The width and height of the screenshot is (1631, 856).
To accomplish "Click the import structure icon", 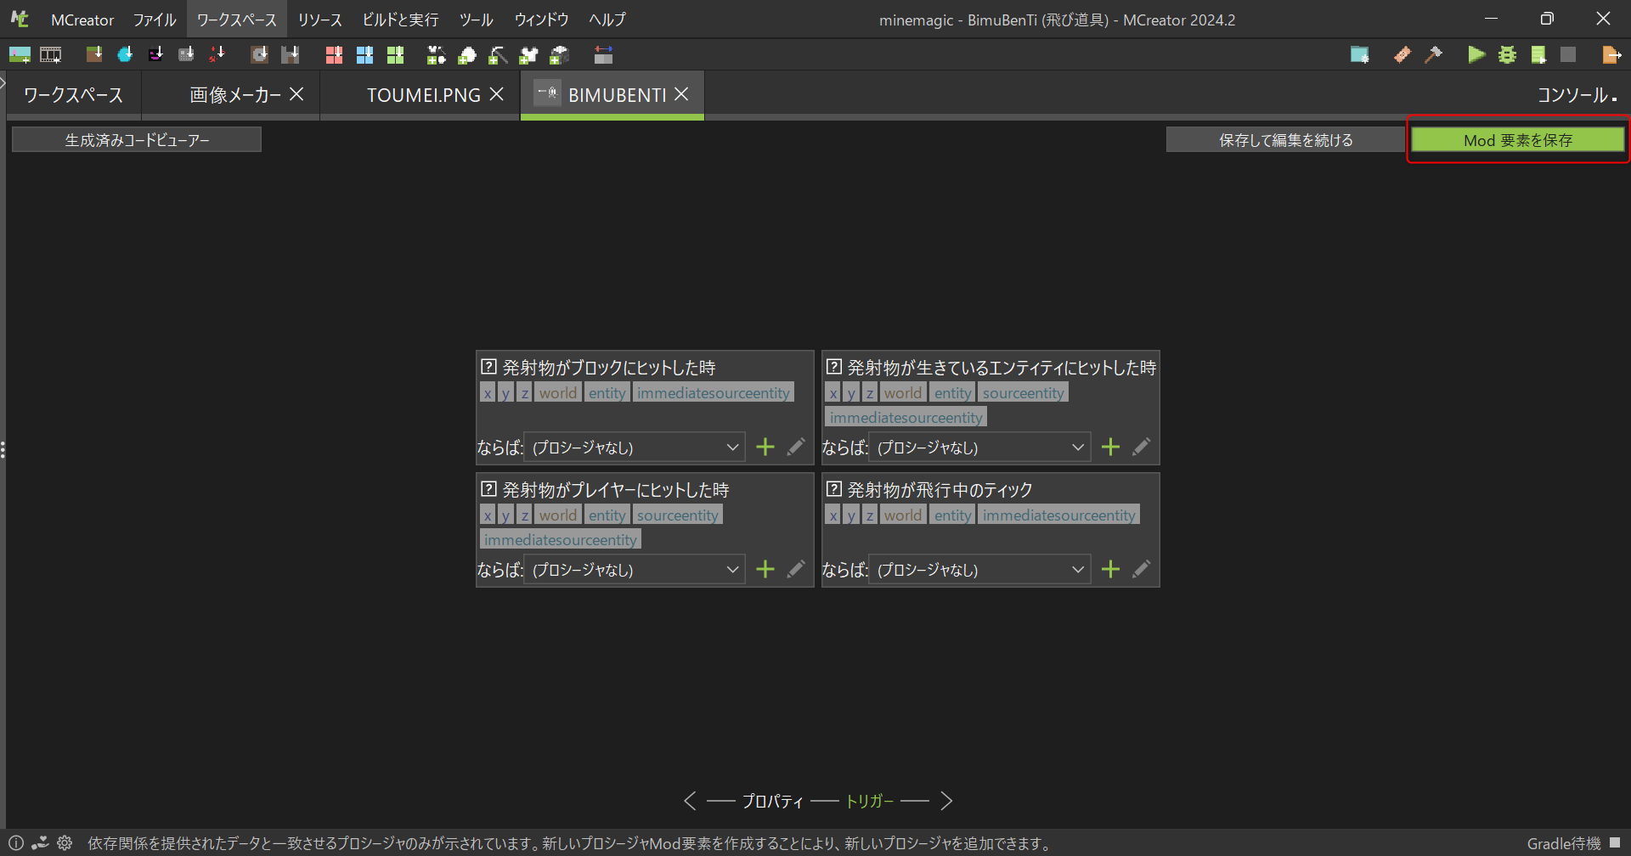I will pyautogui.click(x=291, y=55).
